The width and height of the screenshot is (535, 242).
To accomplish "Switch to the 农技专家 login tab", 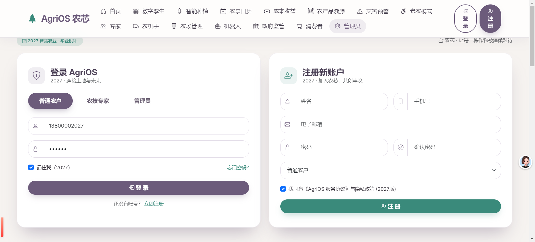I will pyautogui.click(x=98, y=101).
